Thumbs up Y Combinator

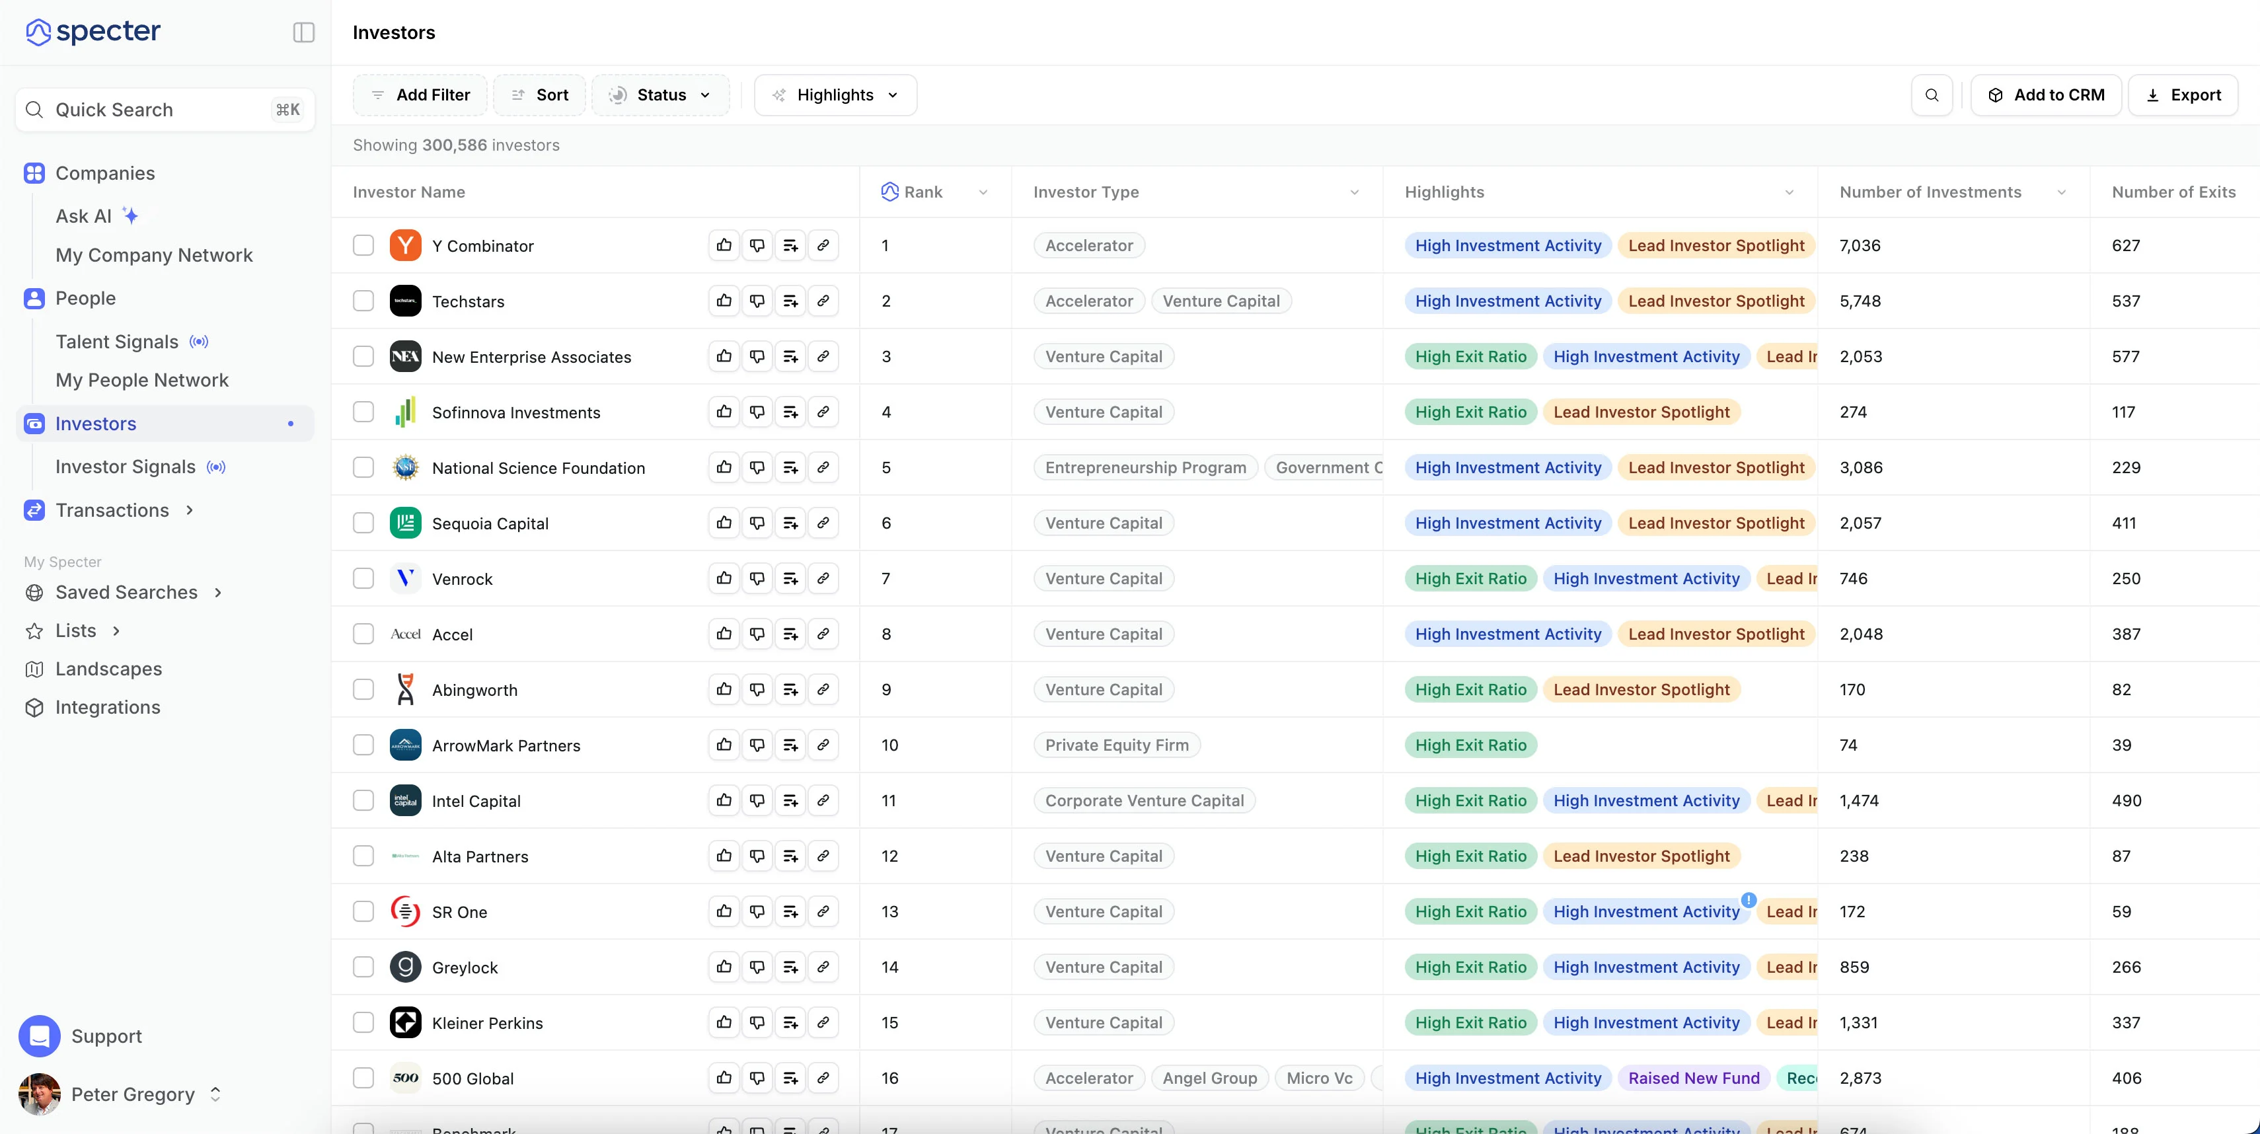pyautogui.click(x=724, y=246)
